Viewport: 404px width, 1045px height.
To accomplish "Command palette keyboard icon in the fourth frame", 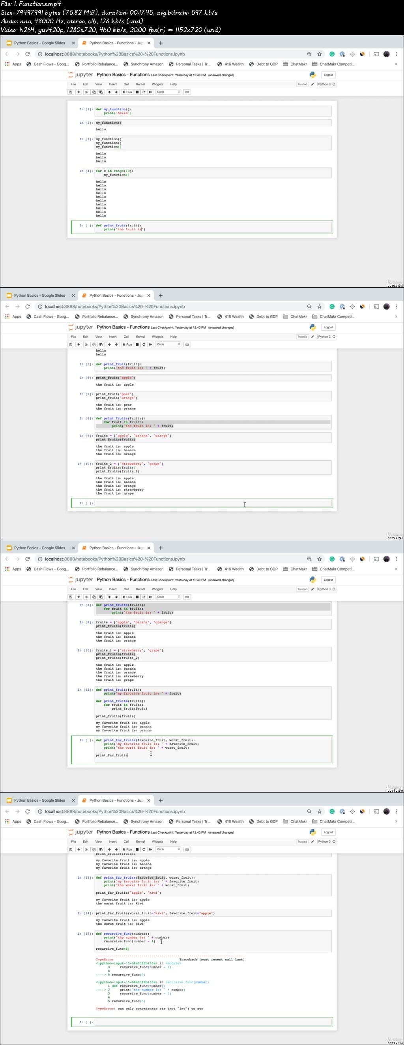I will [187, 849].
